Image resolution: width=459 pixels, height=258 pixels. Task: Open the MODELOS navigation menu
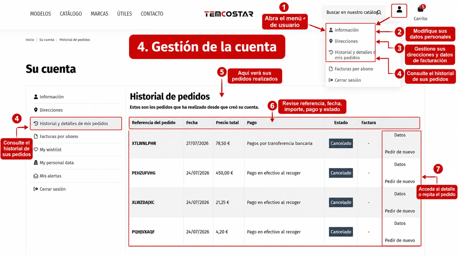click(x=41, y=14)
